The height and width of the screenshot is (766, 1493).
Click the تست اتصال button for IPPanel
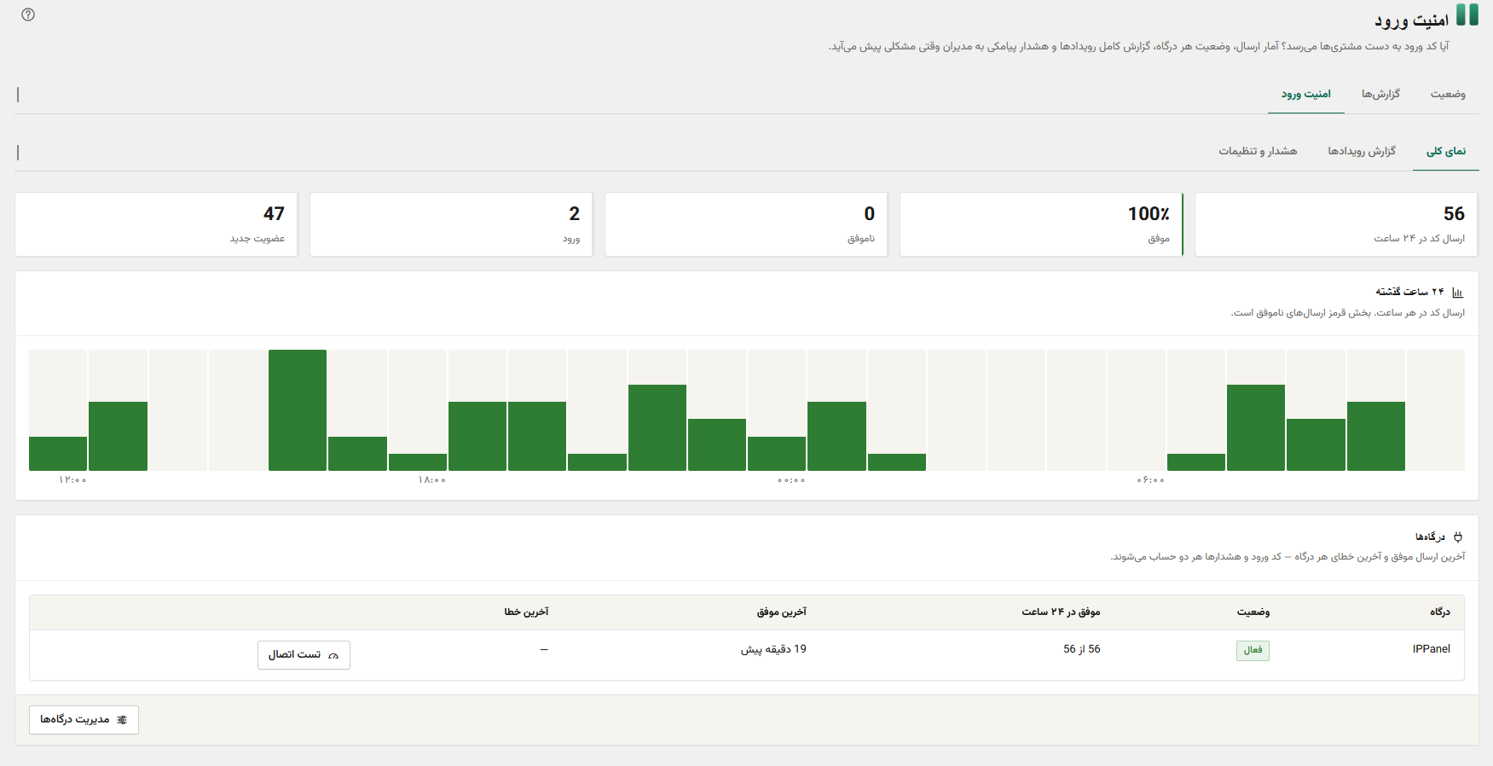[x=304, y=655]
